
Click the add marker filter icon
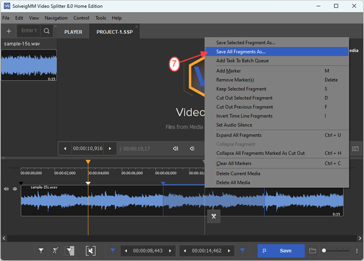pyautogui.click(x=41, y=250)
